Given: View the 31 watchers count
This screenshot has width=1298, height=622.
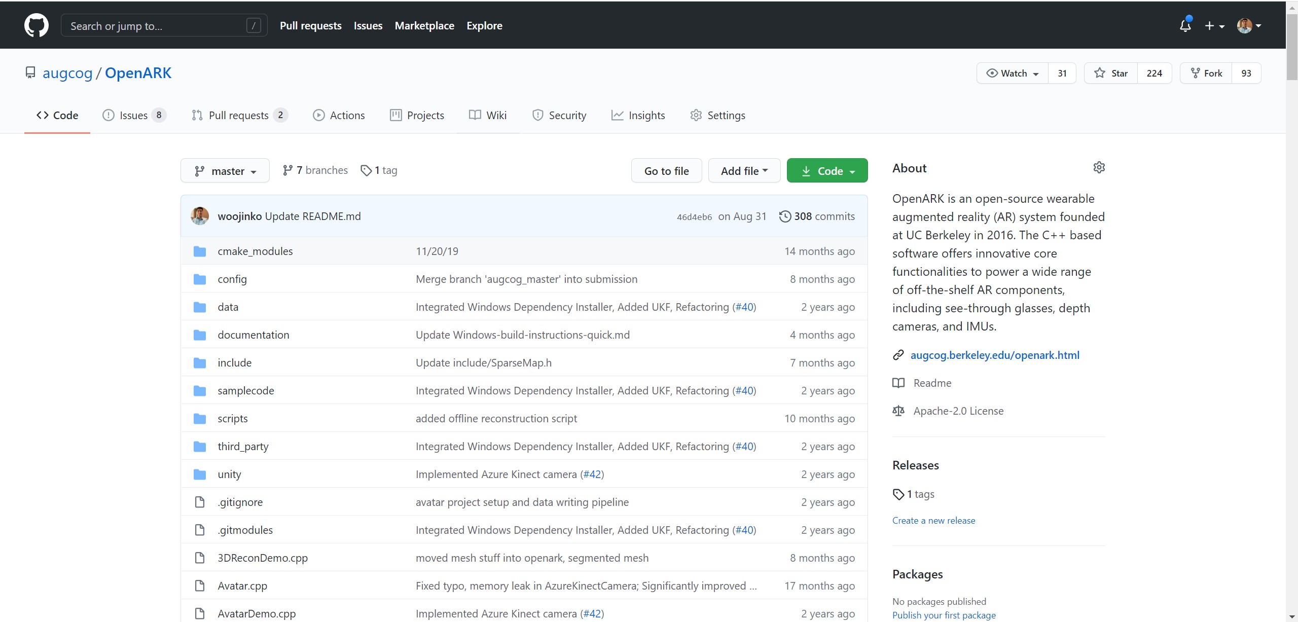Looking at the screenshot, I should pyautogui.click(x=1062, y=74).
